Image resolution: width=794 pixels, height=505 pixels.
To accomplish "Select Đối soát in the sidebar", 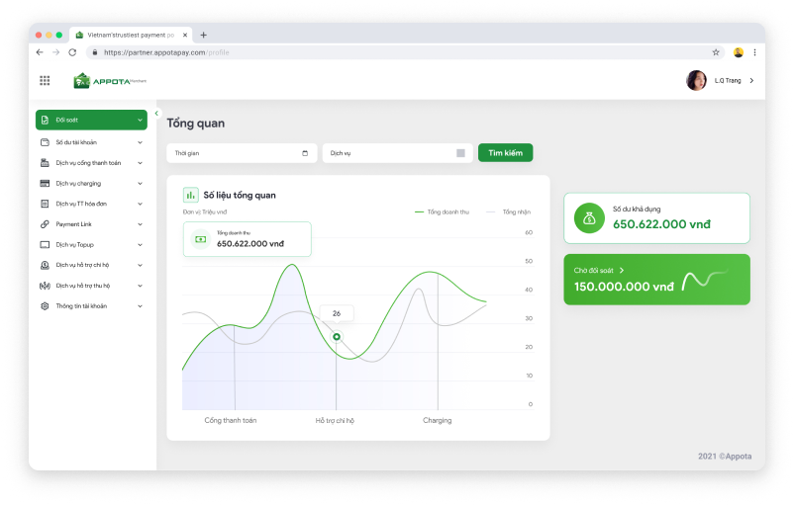I will pyautogui.click(x=91, y=120).
